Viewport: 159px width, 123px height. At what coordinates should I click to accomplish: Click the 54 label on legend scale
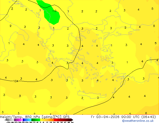point(72,122)
